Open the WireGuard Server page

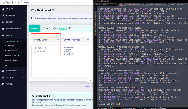(x=11, y=60)
